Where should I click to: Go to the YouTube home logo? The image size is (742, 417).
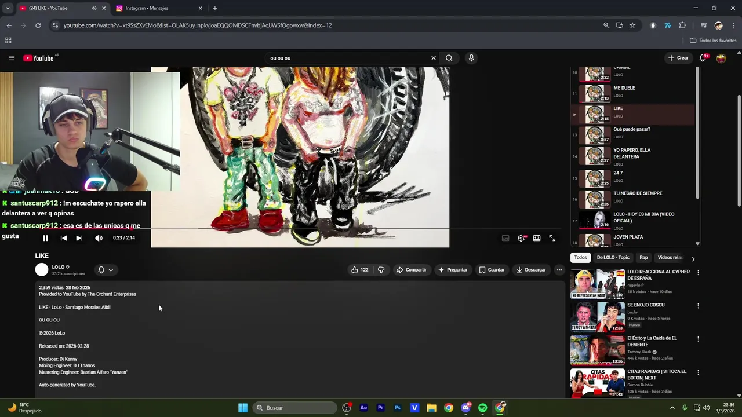39,58
